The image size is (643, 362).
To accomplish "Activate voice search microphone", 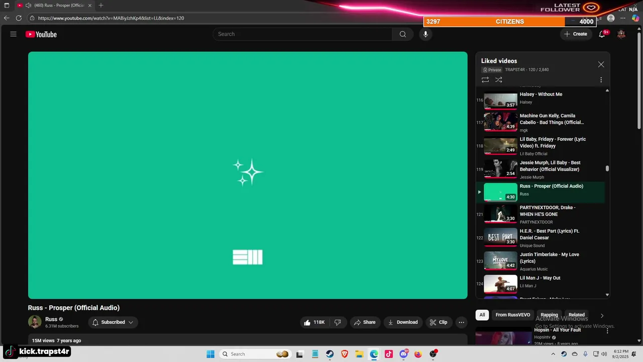I will 425,34.
